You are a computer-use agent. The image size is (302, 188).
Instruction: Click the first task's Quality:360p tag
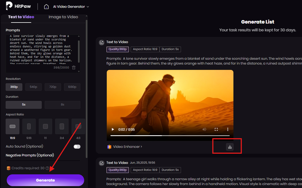pos(118,49)
